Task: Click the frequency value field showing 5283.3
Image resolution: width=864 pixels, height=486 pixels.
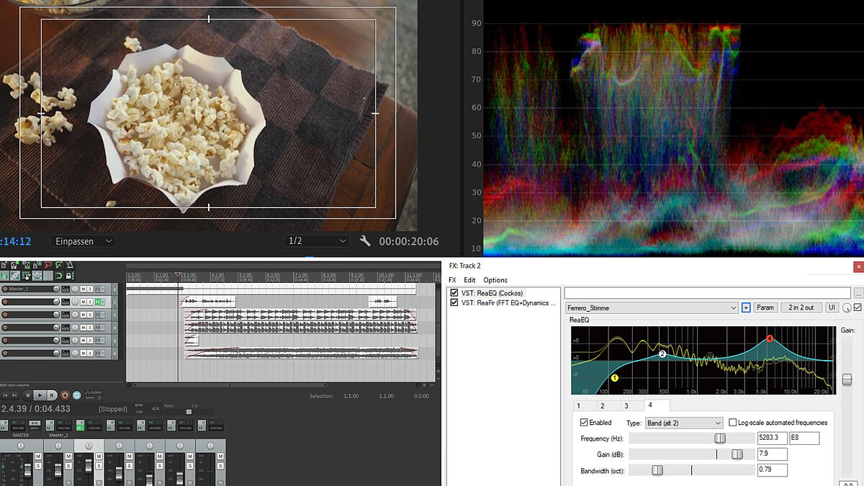Action: (x=772, y=438)
